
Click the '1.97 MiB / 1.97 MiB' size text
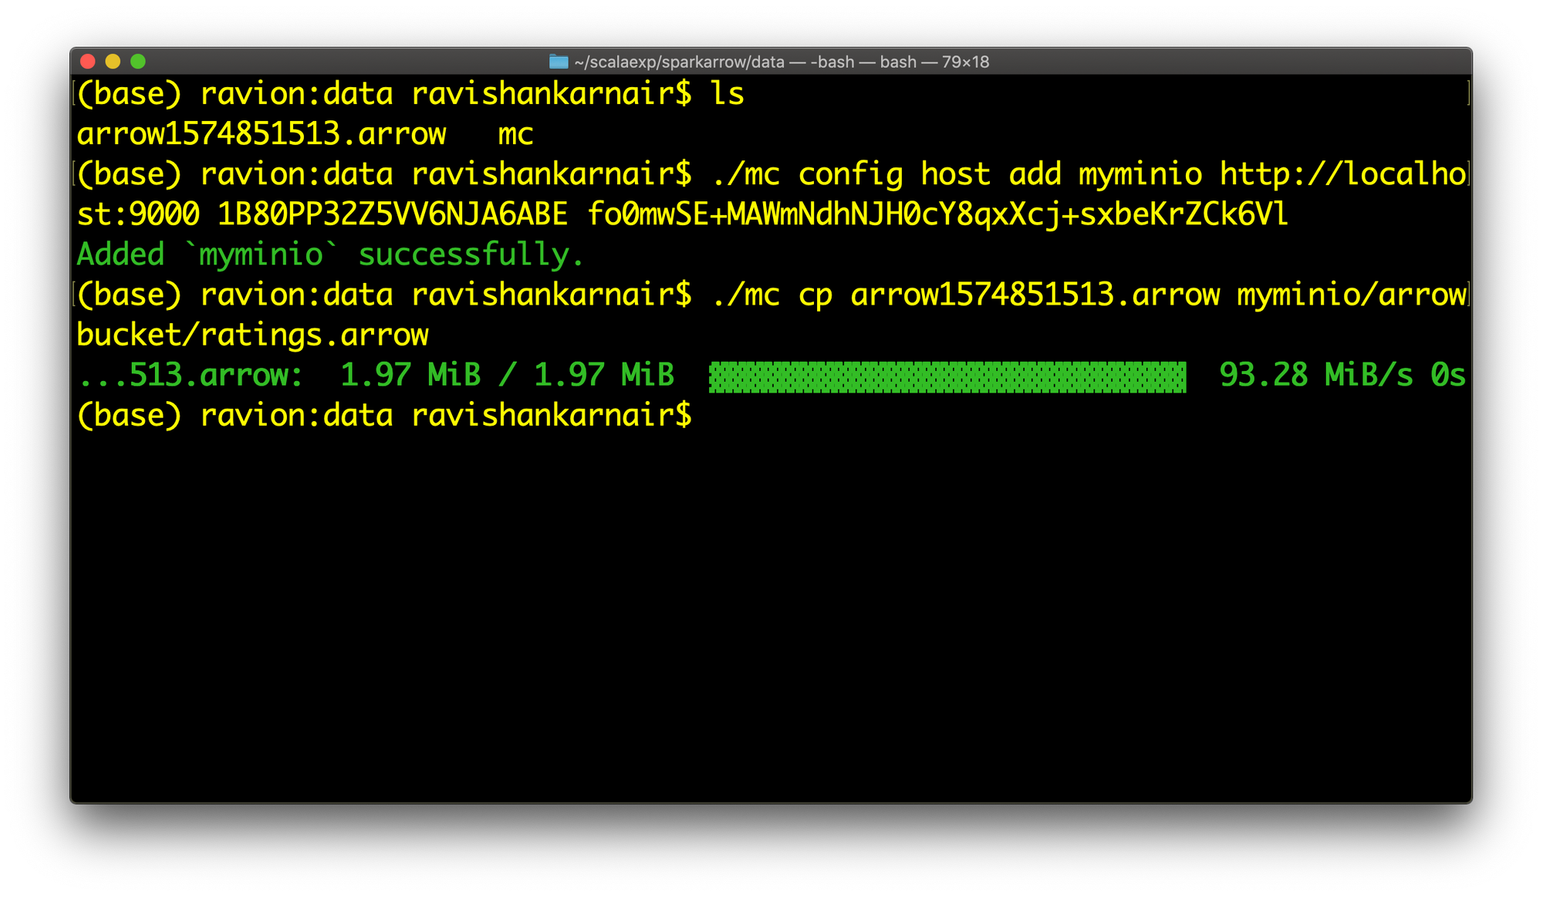pos(507,376)
